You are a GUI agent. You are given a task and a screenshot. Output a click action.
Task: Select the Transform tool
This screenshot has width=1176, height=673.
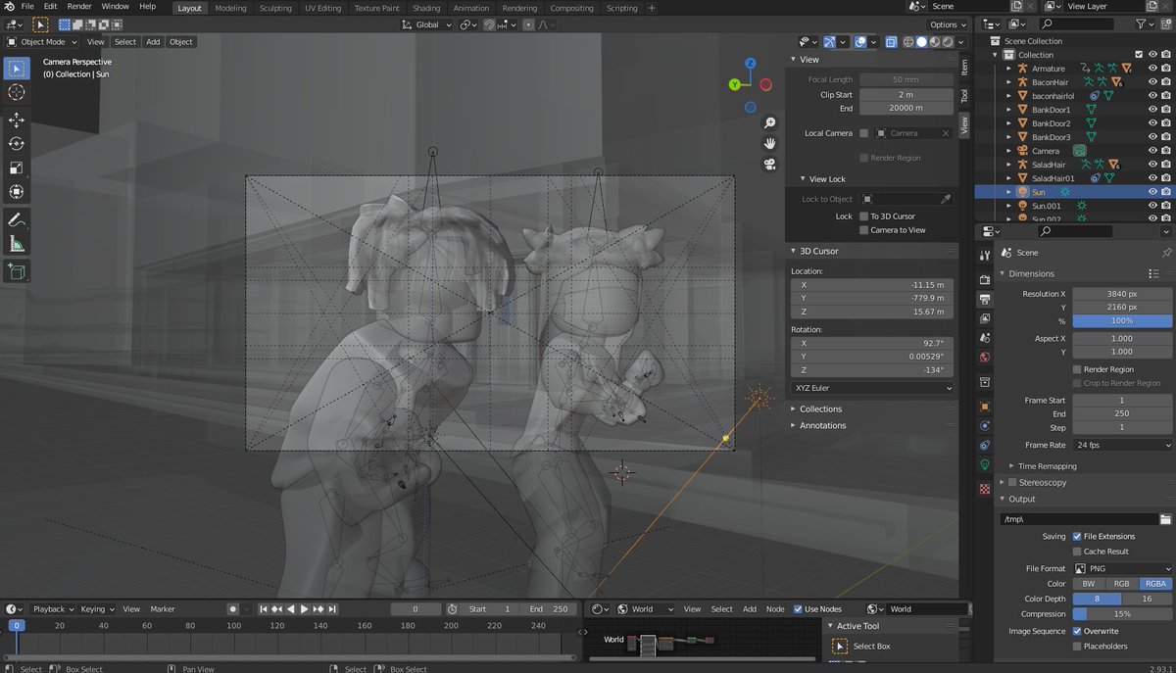point(16,192)
